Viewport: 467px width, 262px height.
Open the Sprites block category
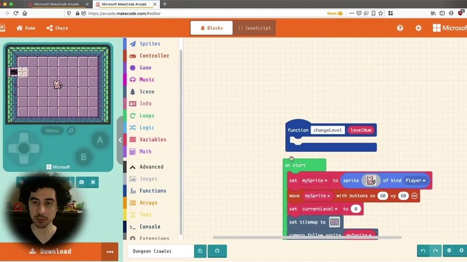[x=150, y=44]
